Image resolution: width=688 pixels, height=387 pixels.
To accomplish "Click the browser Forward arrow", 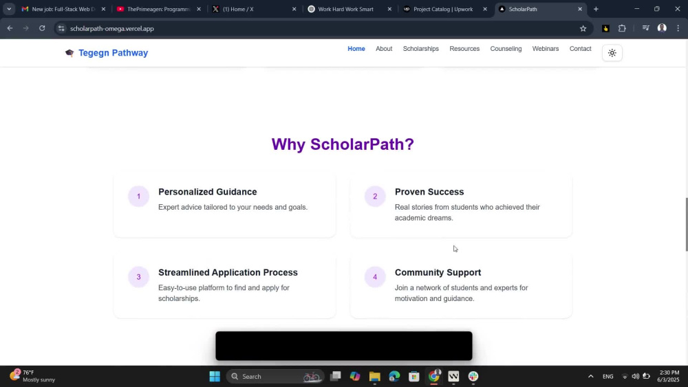I will coord(26,28).
